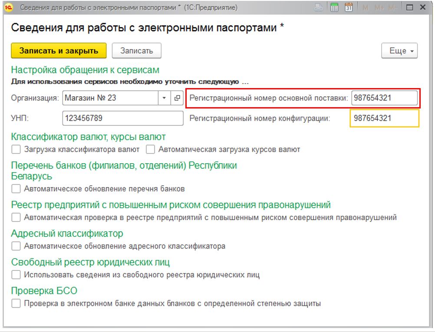Screen dimensions: 435x332
Task: Expand the Организация dropdown list
Action: tap(164, 98)
